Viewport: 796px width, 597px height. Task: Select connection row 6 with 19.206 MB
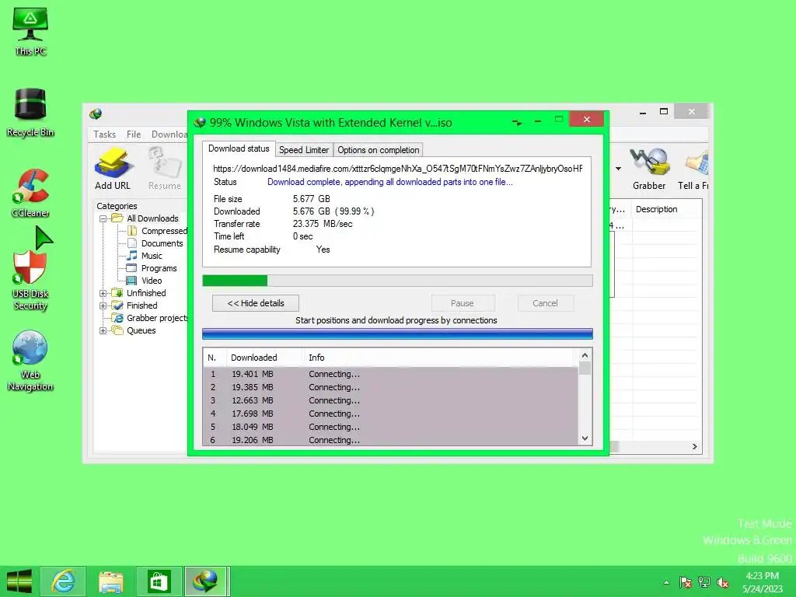point(390,440)
